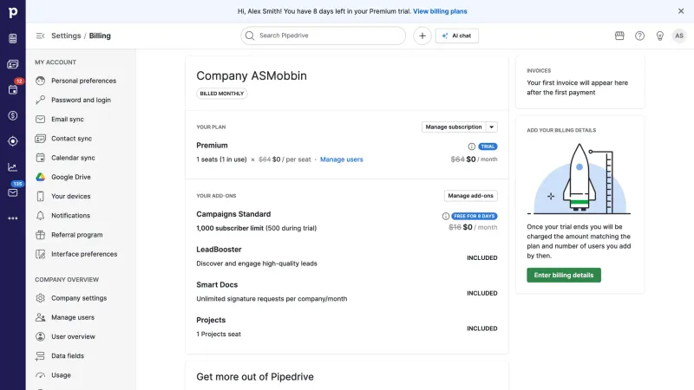Click the rocket billing illustration
694x390 pixels.
click(579, 179)
